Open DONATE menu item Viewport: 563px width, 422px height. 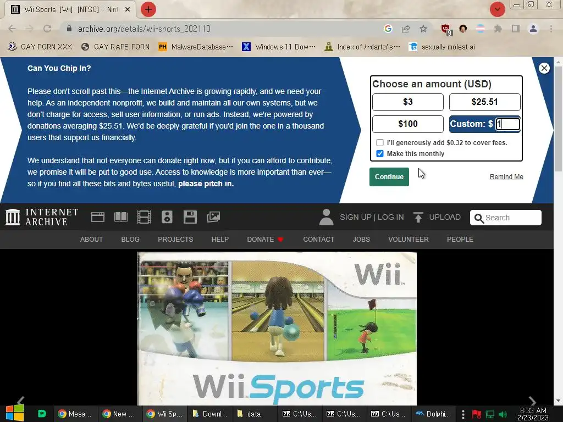click(x=265, y=240)
